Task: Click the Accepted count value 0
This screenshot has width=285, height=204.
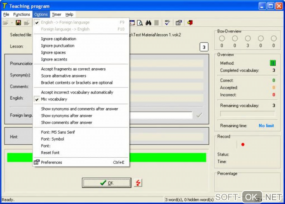Action: point(274,87)
